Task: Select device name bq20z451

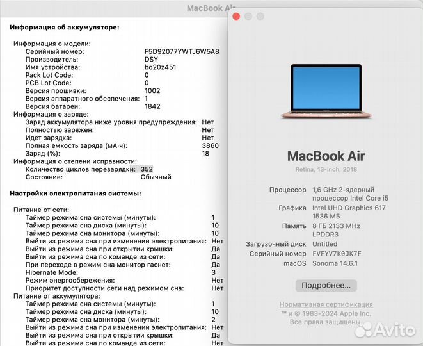Action: [160, 67]
